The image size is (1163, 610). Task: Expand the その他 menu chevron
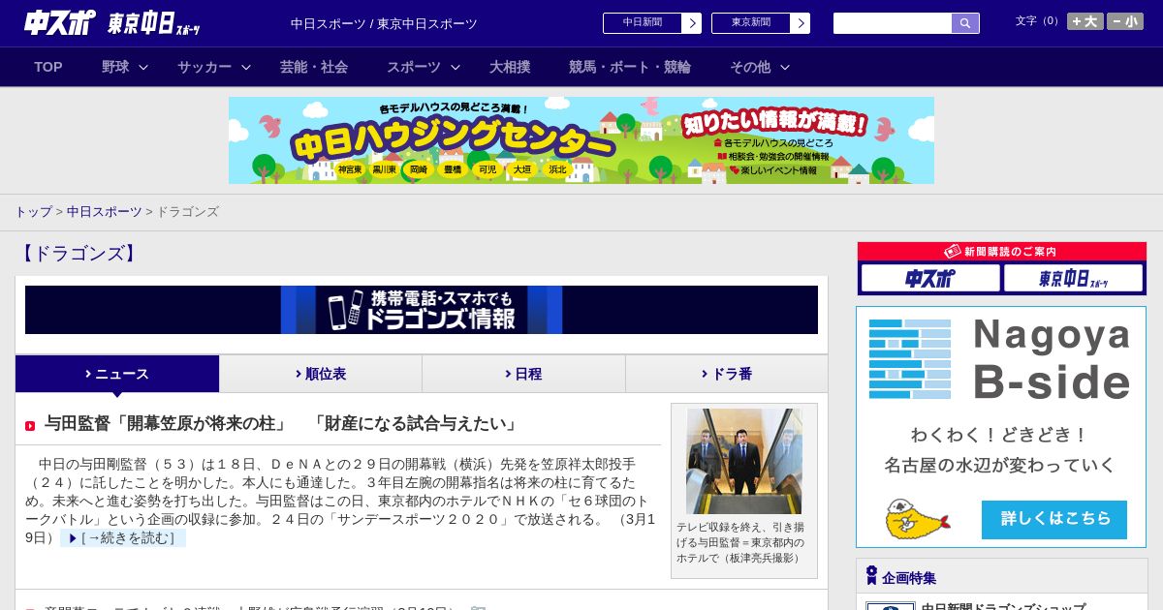[785, 67]
